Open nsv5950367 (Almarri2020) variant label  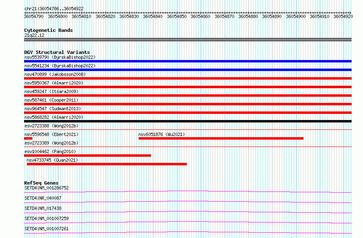click(54, 83)
